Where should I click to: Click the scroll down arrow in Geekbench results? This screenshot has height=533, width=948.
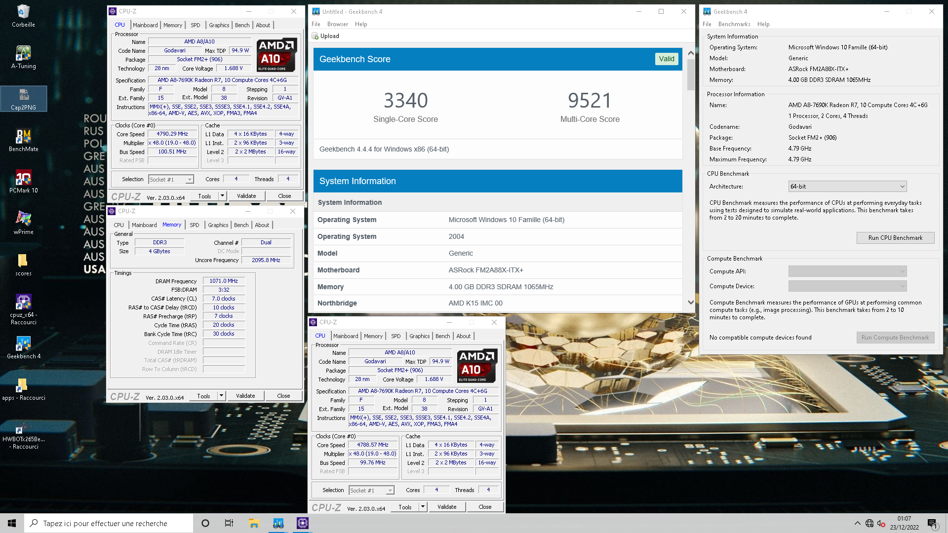pyautogui.click(x=691, y=303)
